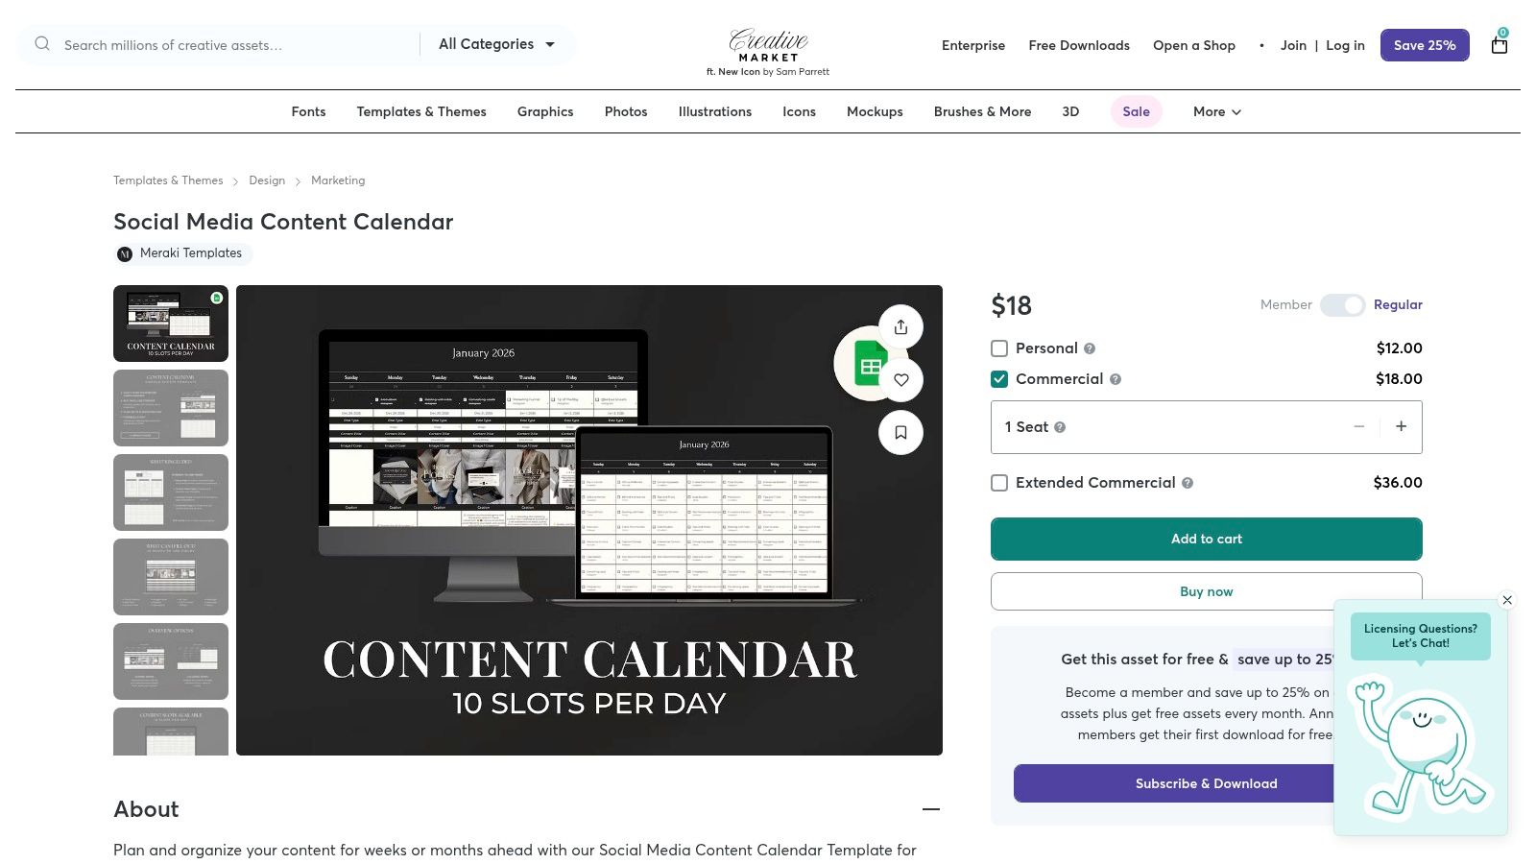Image resolution: width=1536 pixels, height=864 pixels.
Task: Uncheck the Commercial license checkbox
Action: click(x=999, y=379)
